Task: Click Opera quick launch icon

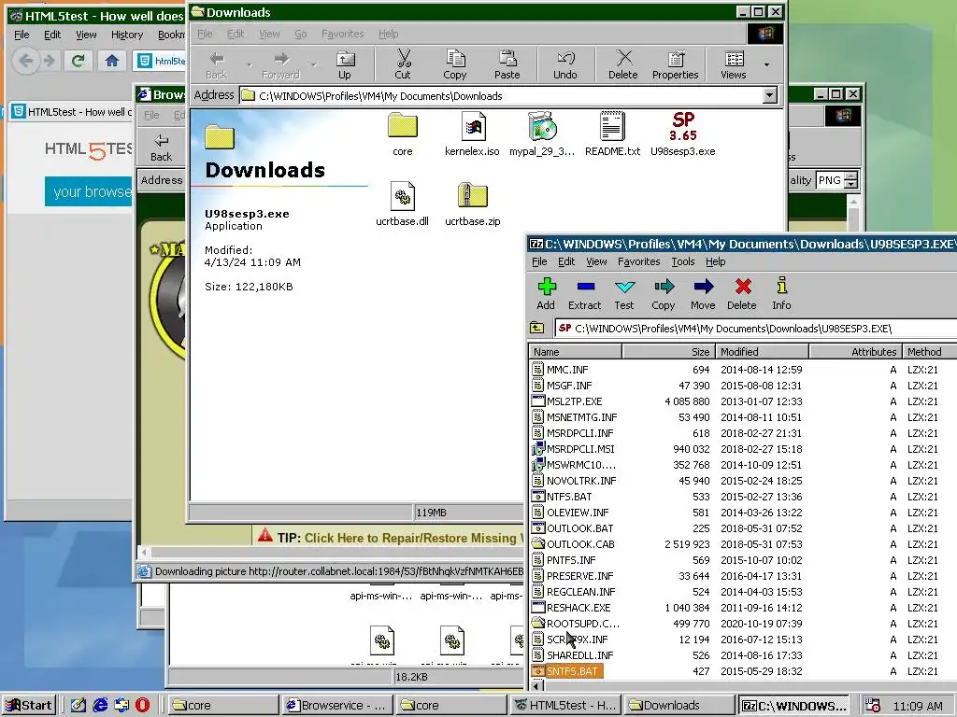Action: (142, 705)
